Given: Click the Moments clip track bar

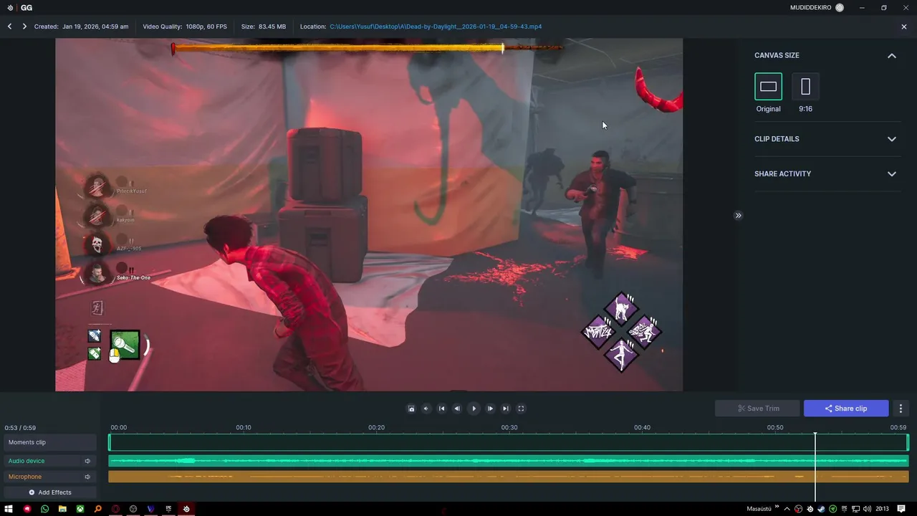Looking at the screenshot, I should coord(509,442).
